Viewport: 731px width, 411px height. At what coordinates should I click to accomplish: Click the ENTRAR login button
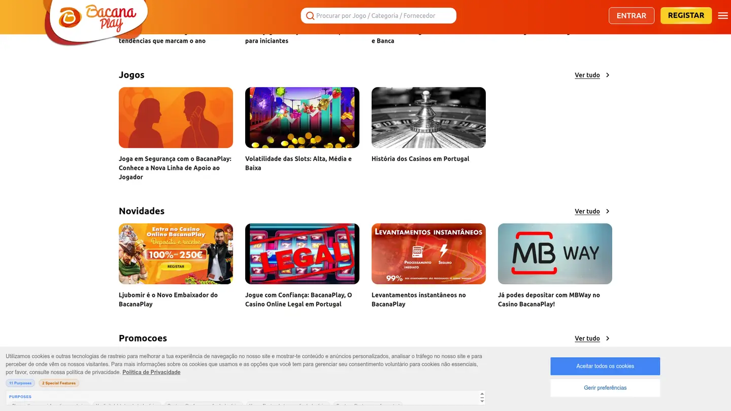[x=632, y=16]
